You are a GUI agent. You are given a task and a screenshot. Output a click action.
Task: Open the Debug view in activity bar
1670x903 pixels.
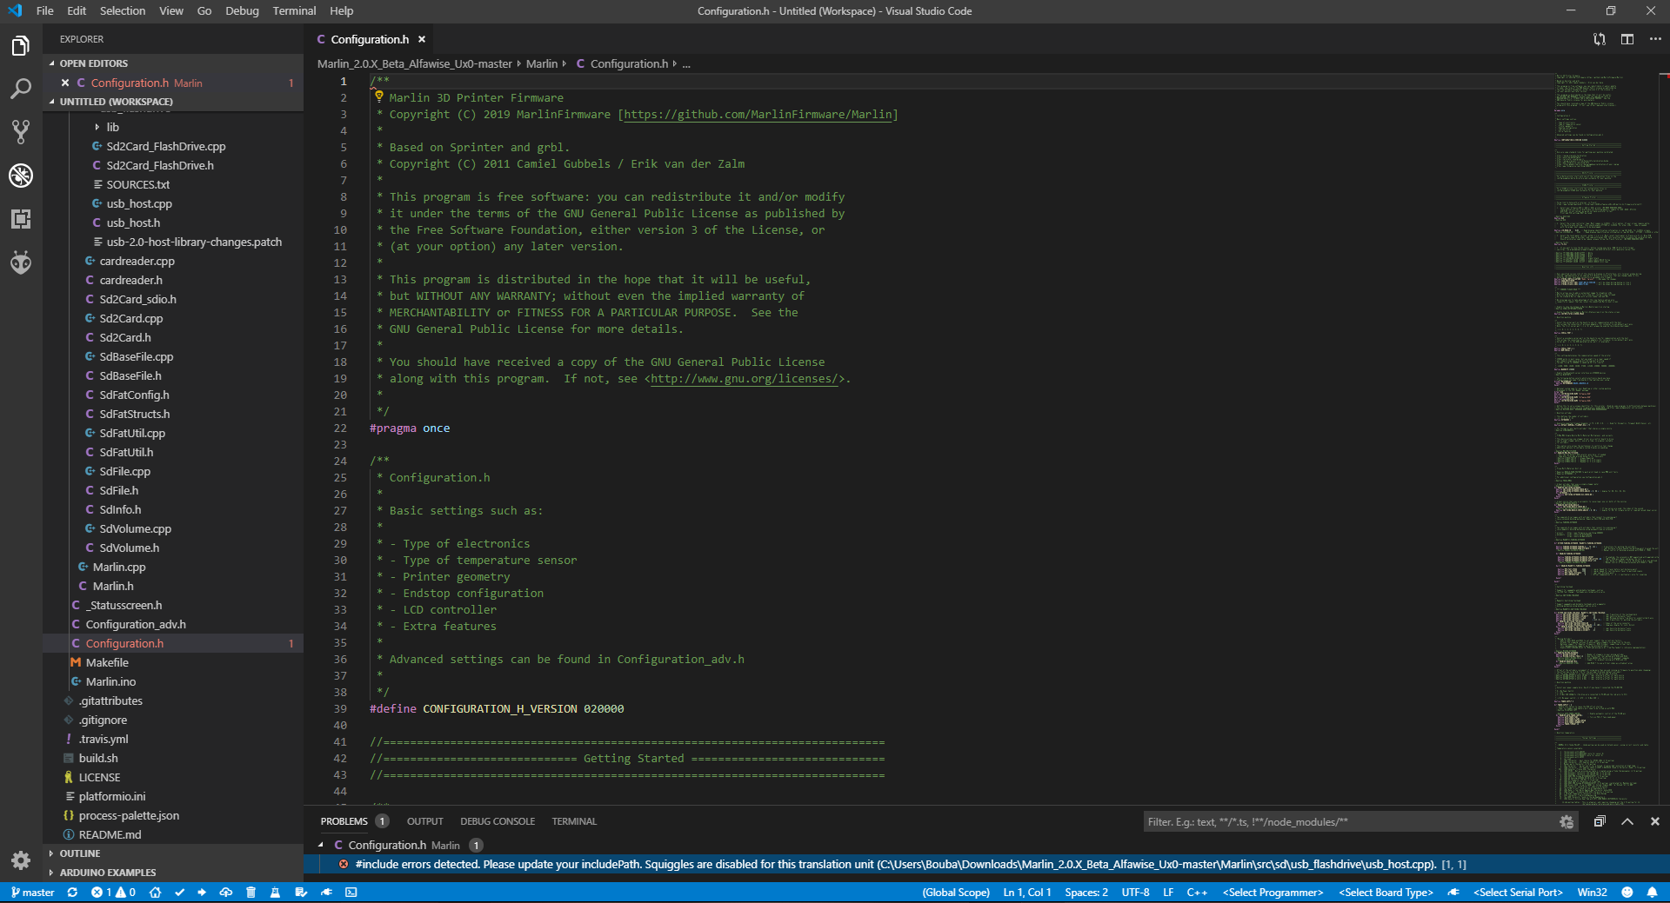click(21, 176)
